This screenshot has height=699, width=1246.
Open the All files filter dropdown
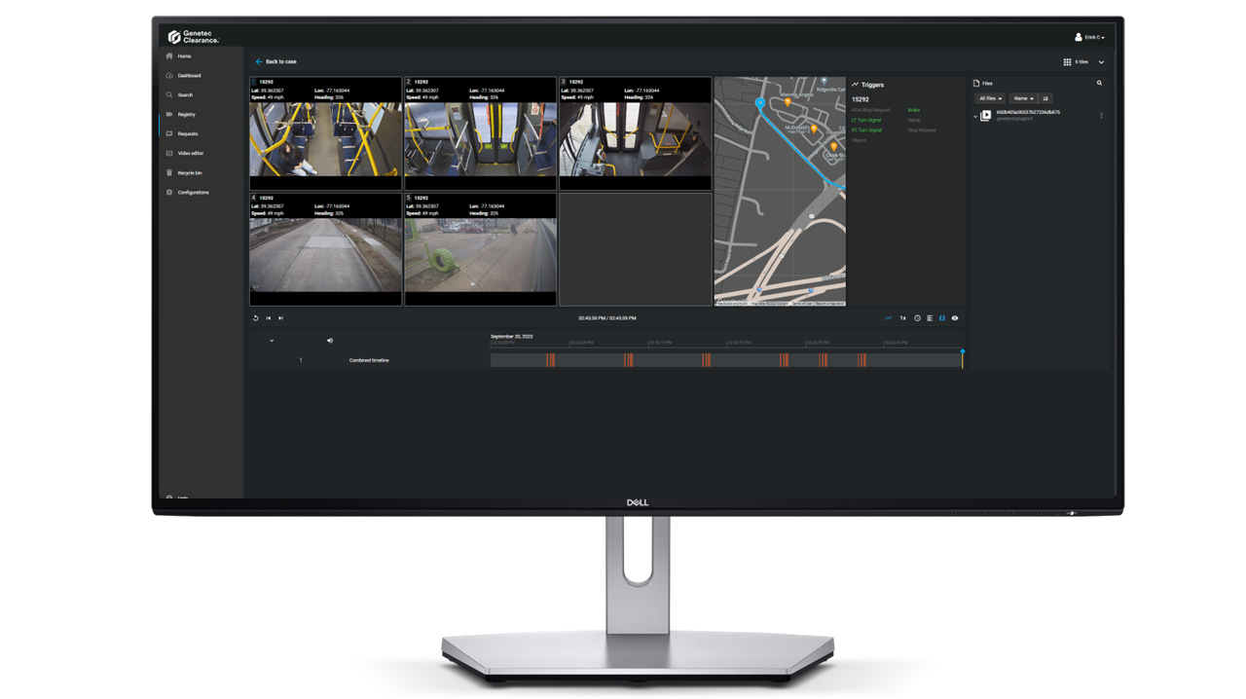coord(988,99)
